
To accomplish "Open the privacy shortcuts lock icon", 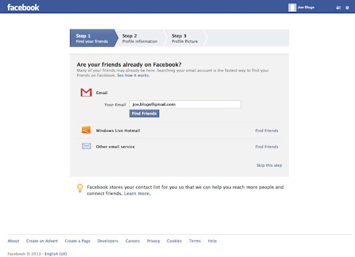I will click(x=338, y=8).
